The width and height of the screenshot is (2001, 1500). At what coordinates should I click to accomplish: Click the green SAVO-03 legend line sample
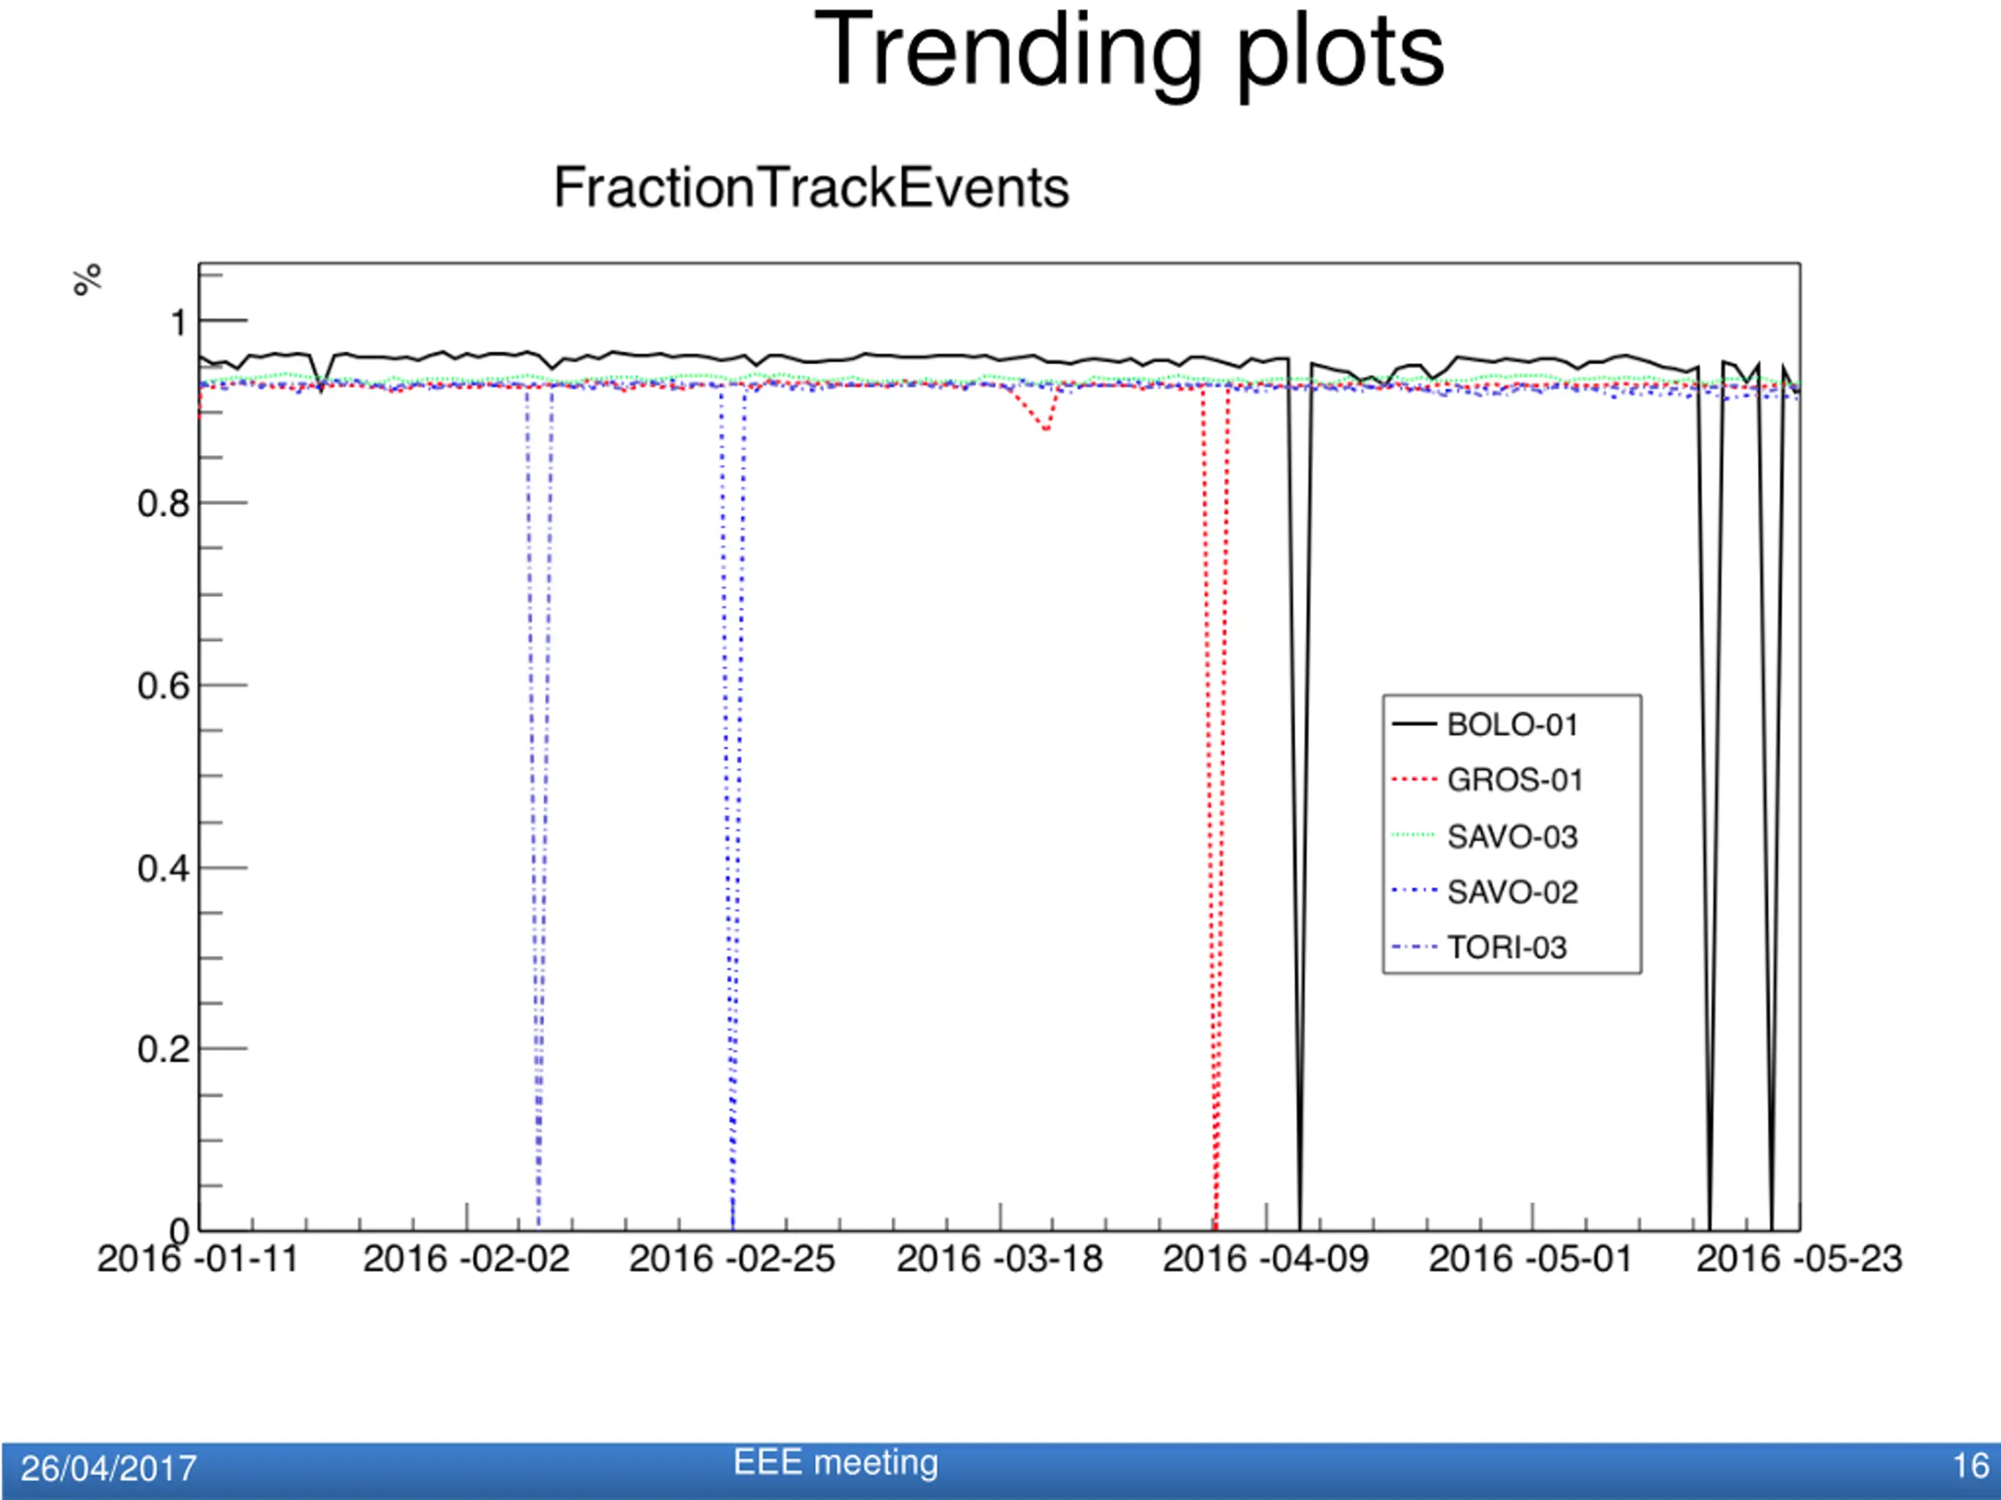pos(1414,836)
